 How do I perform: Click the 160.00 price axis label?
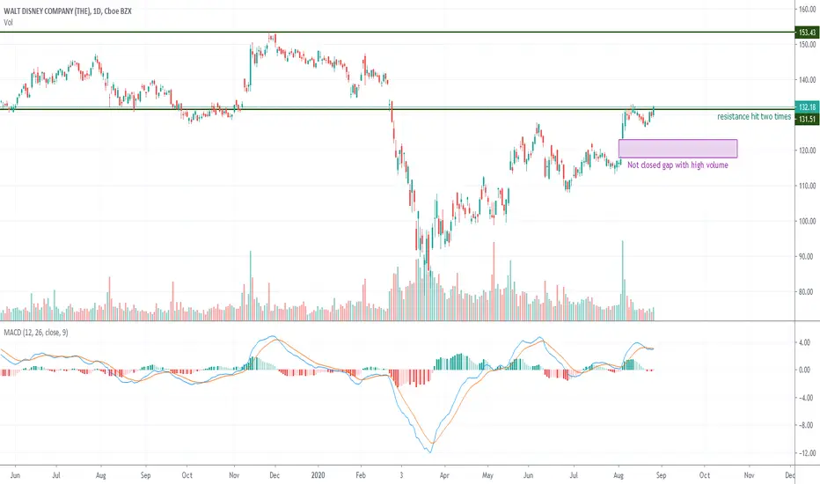(x=807, y=10)
